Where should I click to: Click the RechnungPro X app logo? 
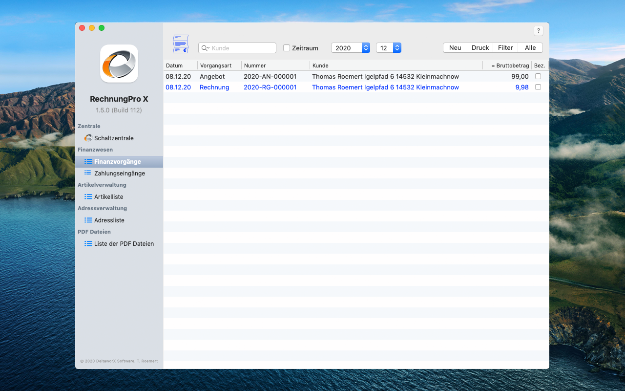point(119,64)
